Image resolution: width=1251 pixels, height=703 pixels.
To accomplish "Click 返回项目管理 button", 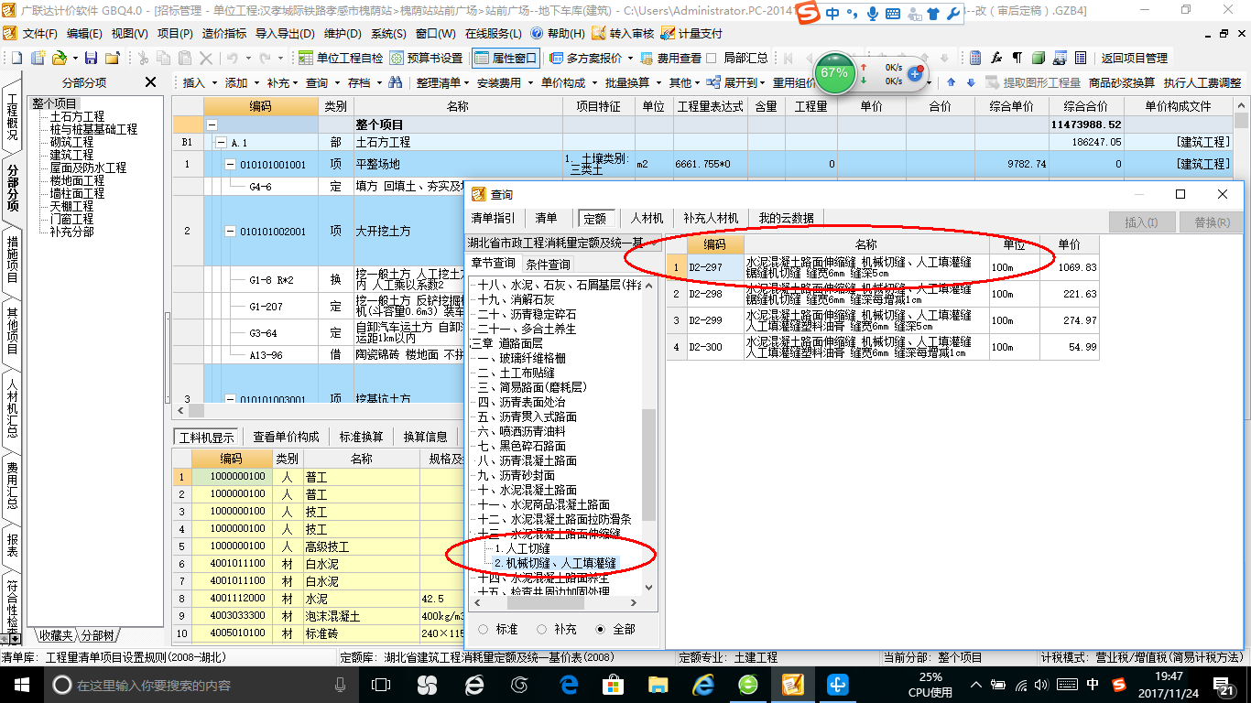I will 1134,58.
